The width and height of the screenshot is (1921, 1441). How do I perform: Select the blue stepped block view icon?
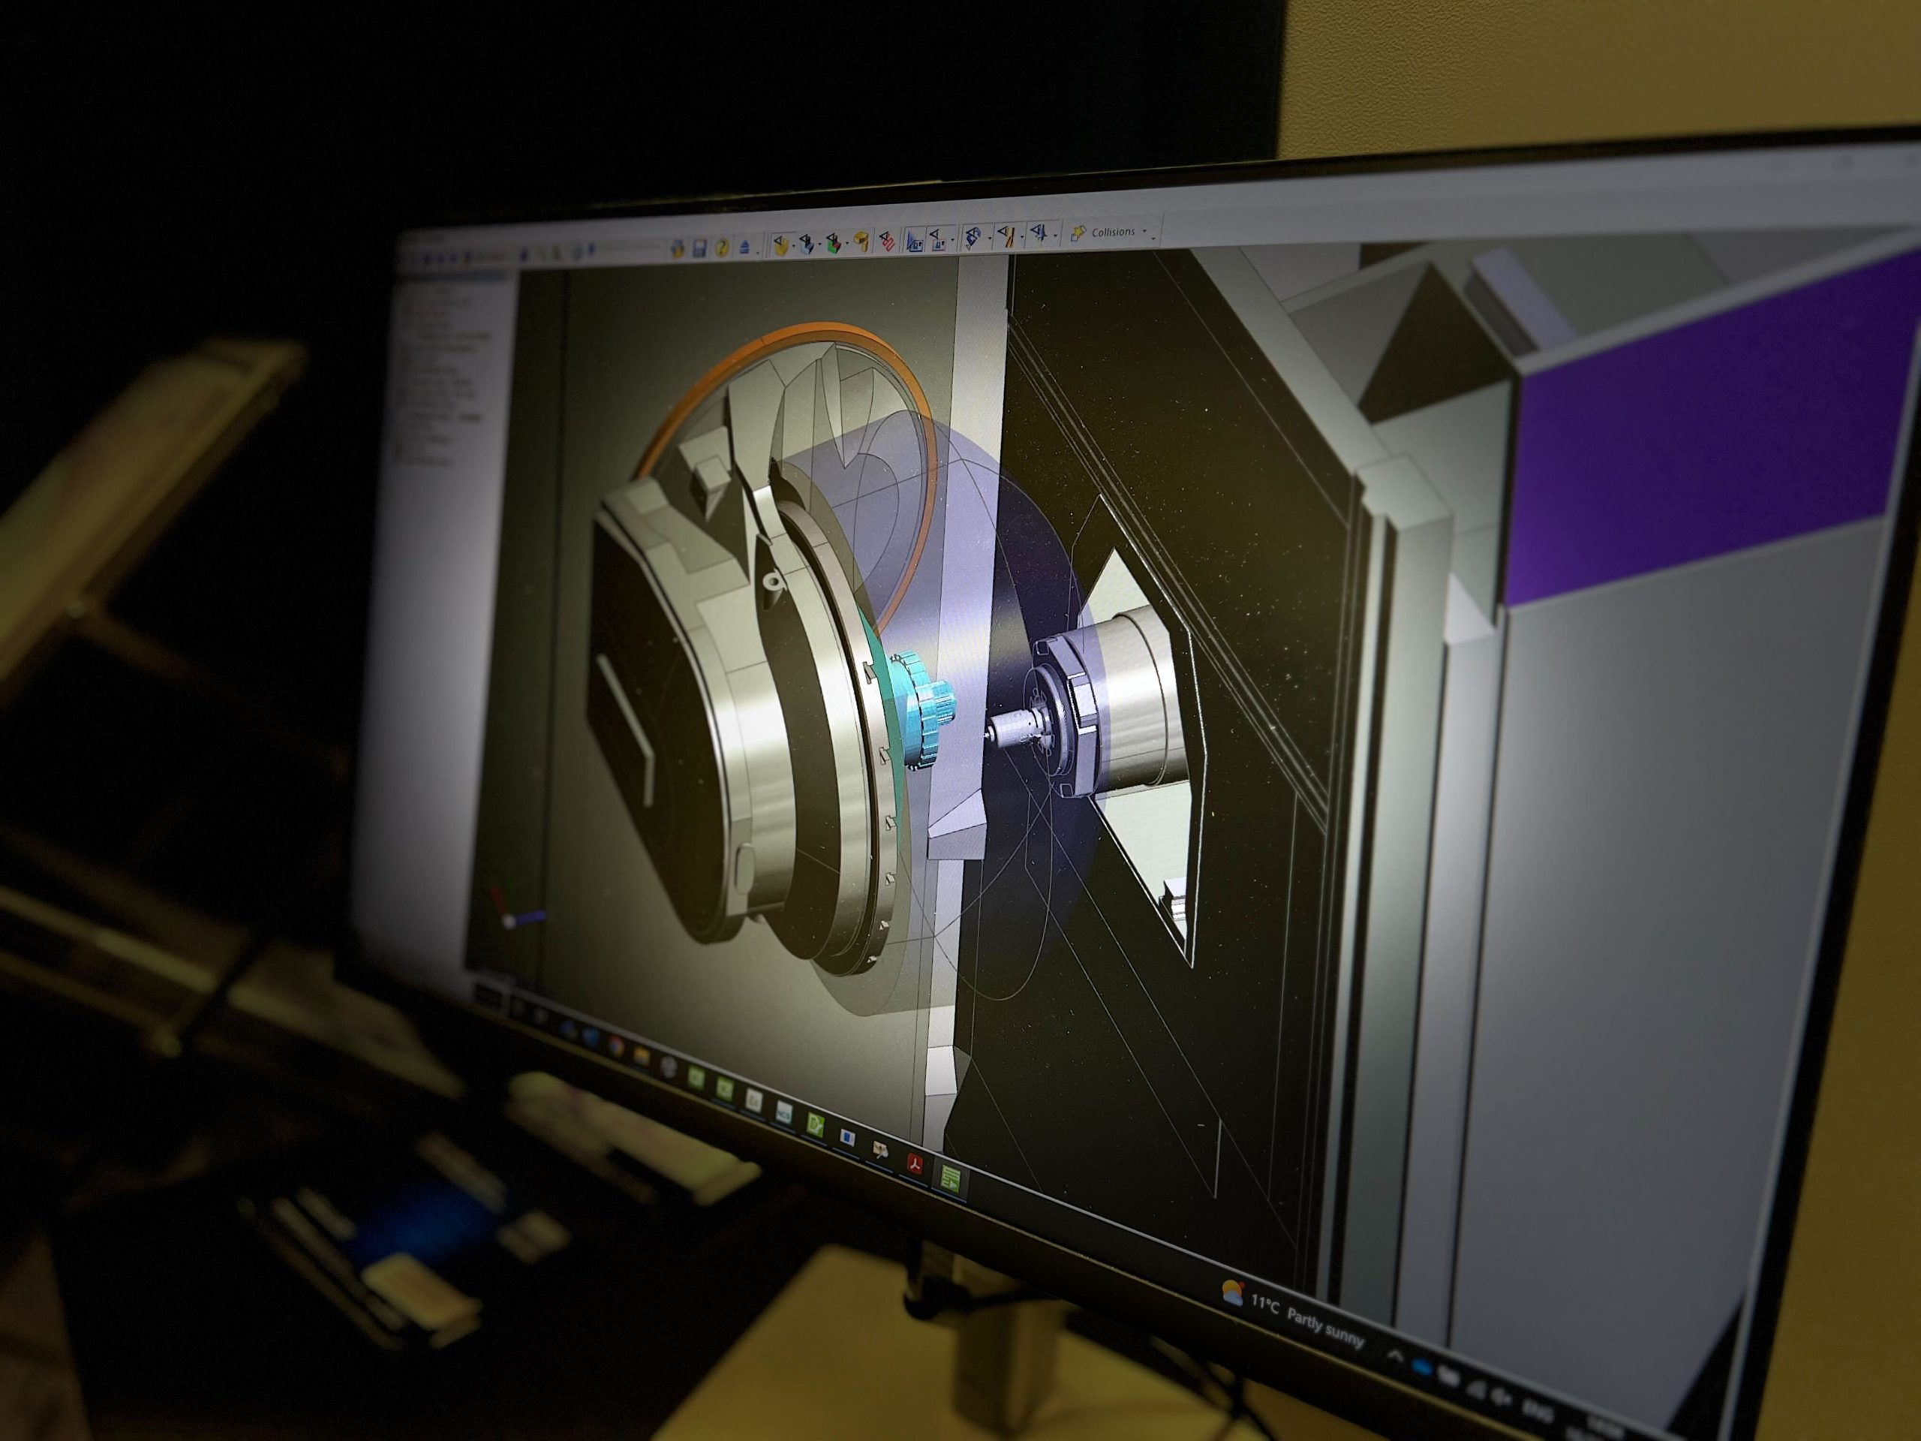click(807, 246)
